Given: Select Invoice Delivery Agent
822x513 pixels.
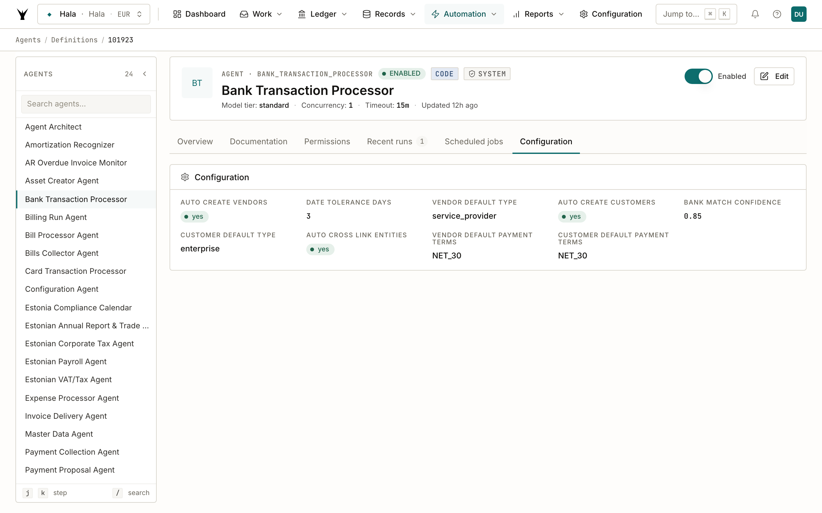Looking at the screenshot, I should [x=86, y=416].
